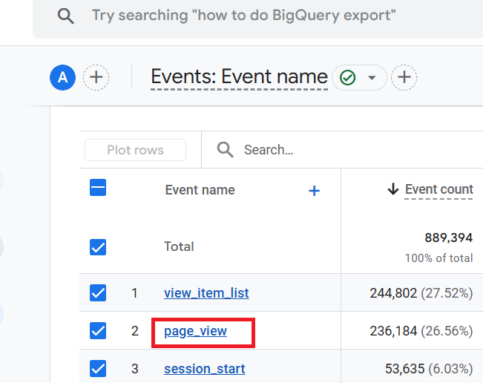The width and height of the screenshot is (483, 383).
Task: Click the blue 'A' segment badge
Action: pyautogui.click(x=63, y=76)
